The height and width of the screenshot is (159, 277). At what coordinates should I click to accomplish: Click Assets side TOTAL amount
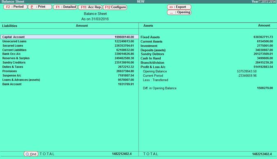tap(262, 154)
